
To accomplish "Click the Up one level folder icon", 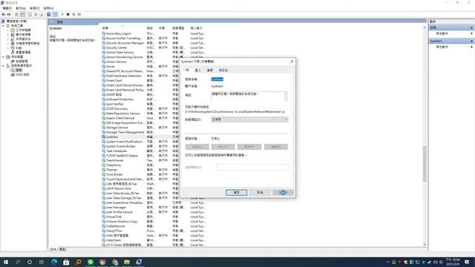I will click(16, 14).
